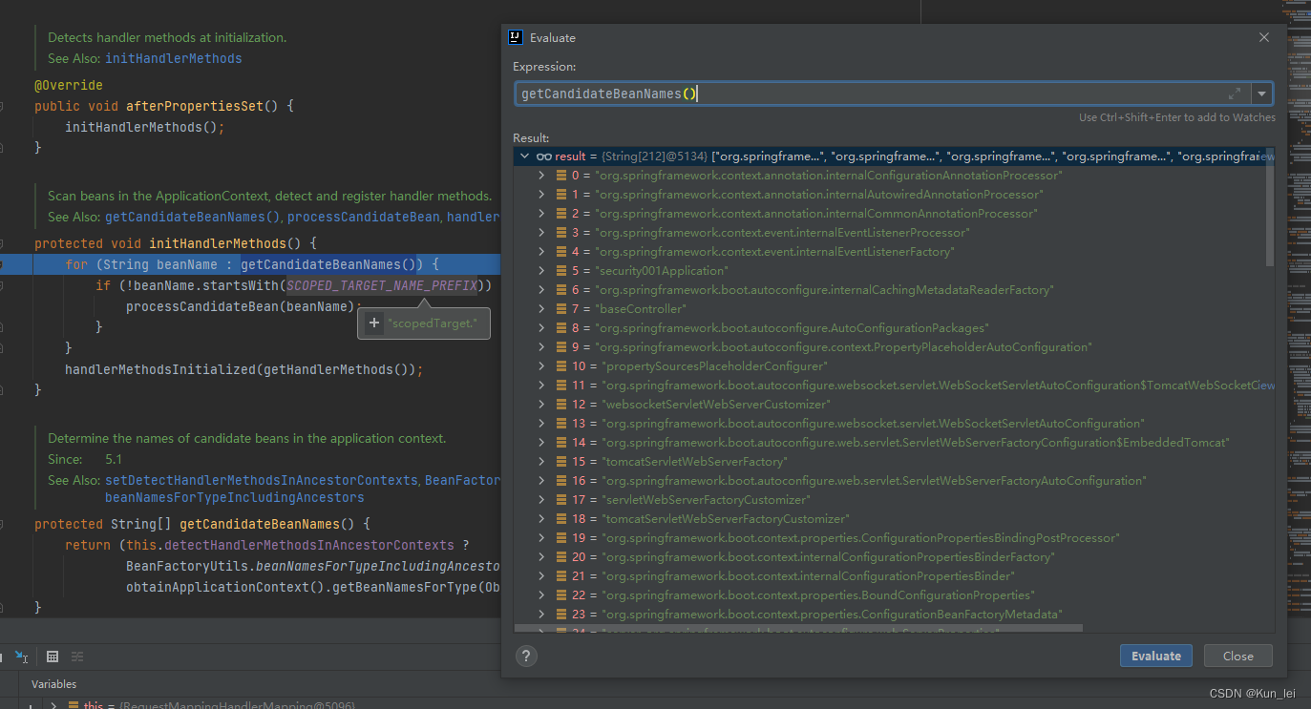Click the "scopedTarget." value in the tooltip
The width and height of the screenshot is (1311, 709).
tap(433, 323)
